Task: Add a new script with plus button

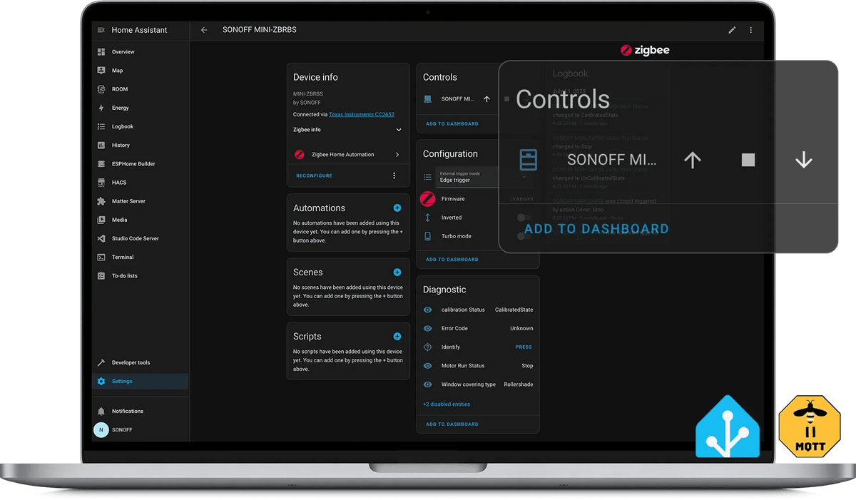Action: 397,337
